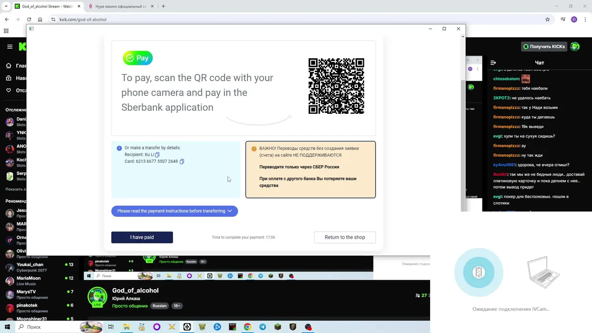This screenshot has height=333, width=592.
Task: Open MarysTV channel in the sidebar
Action: [x=39, y=295]
